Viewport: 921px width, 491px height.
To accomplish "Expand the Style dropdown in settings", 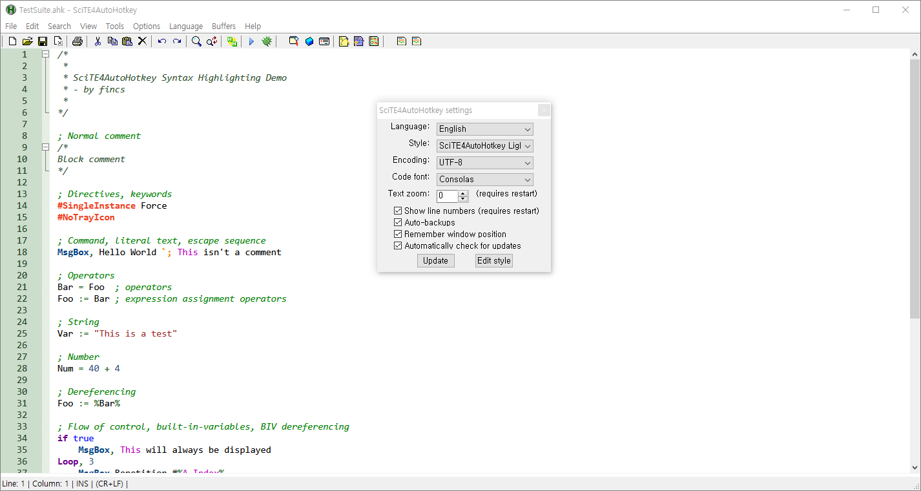I will (485, 146).
